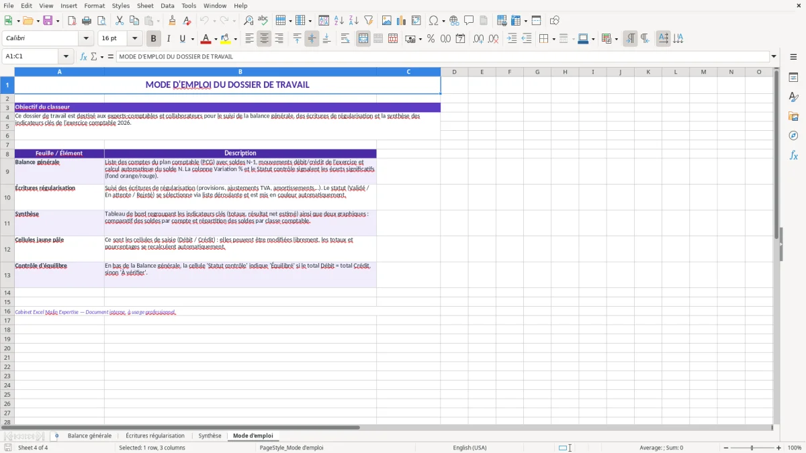Click English (USA) language in status bar

(x=469, y=448)
